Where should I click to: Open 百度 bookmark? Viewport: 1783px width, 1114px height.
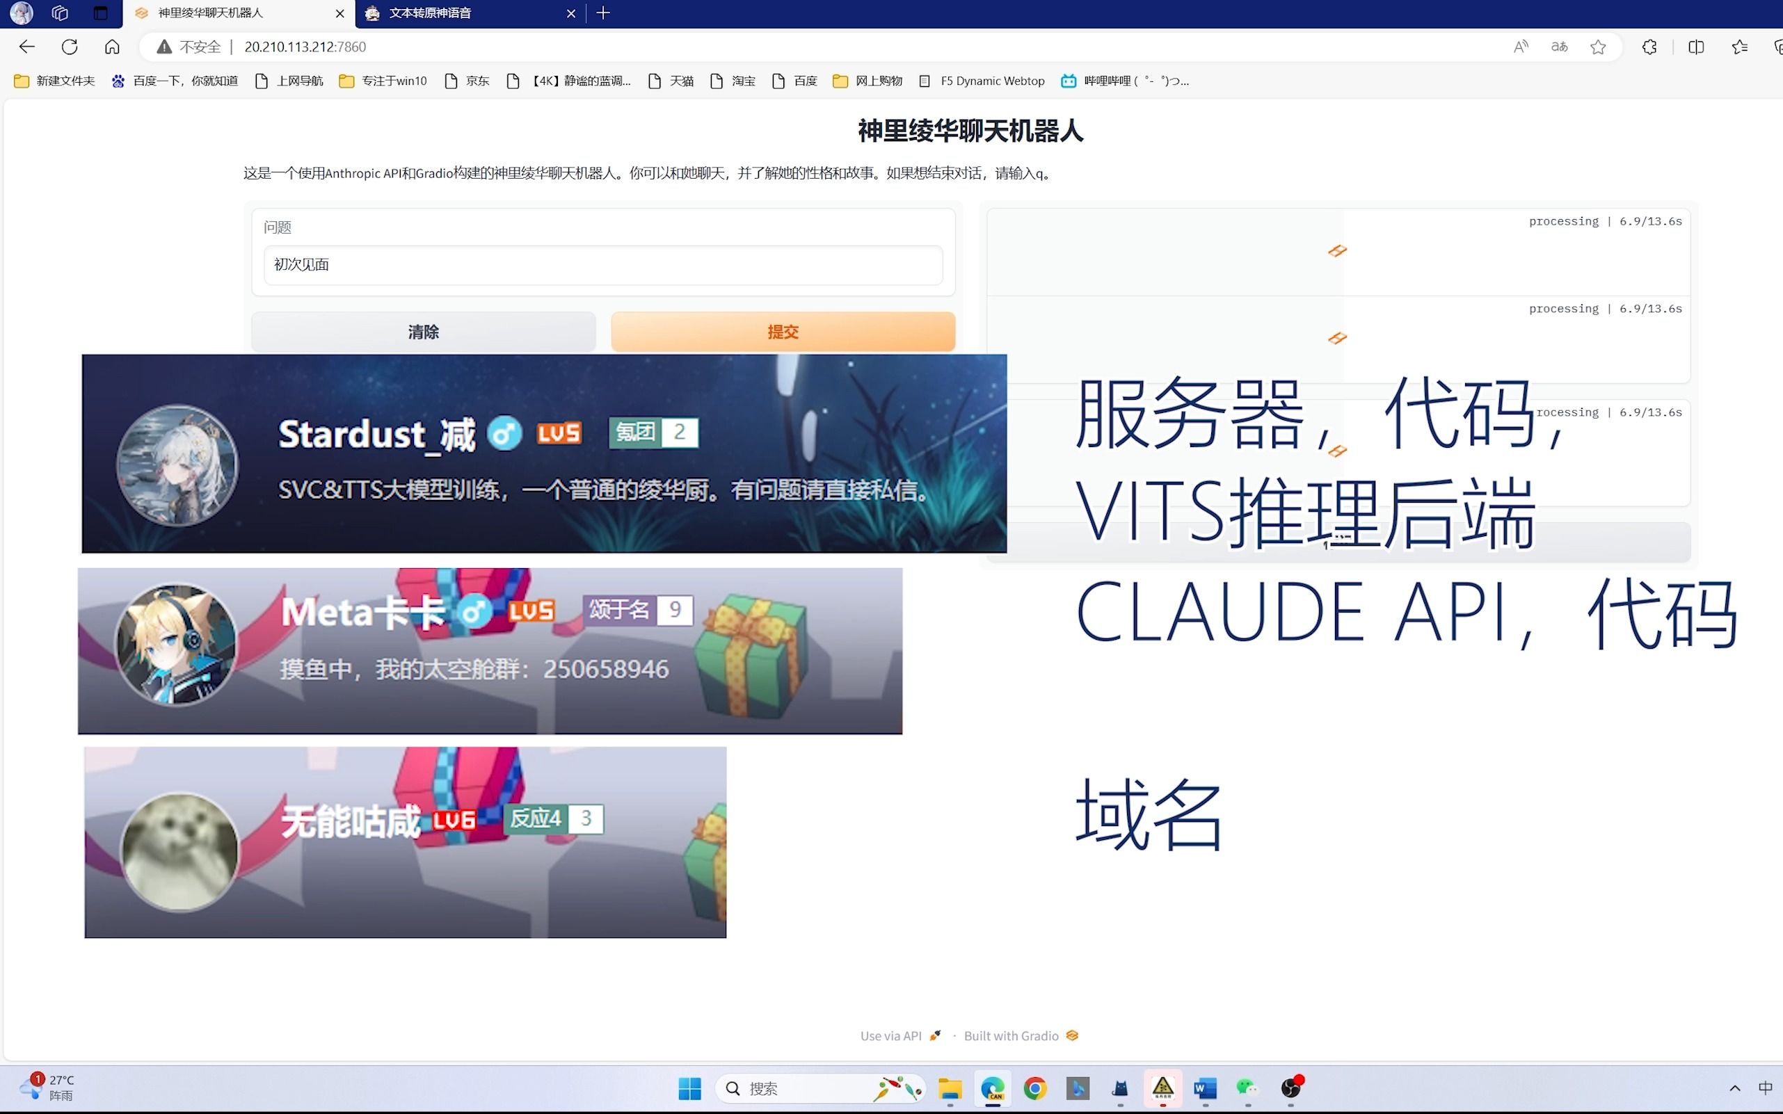794,81
